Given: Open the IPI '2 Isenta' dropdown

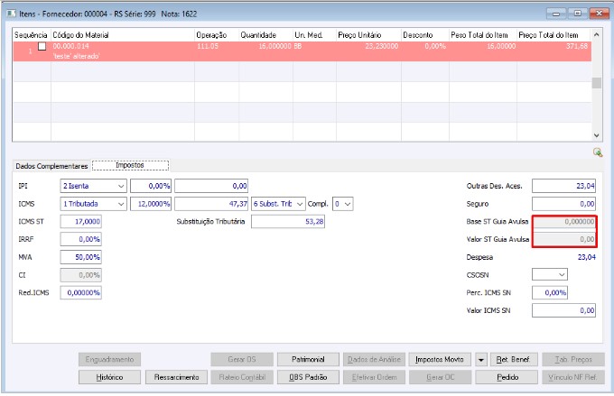Looking at the screenshot, I should click(x=121, y=186).
